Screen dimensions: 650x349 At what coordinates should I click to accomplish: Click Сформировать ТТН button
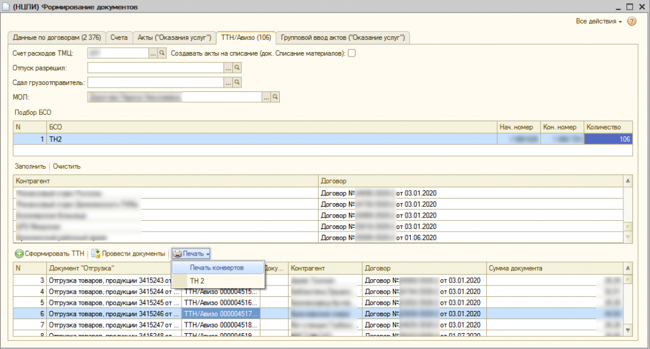click(x=50, y=254)
